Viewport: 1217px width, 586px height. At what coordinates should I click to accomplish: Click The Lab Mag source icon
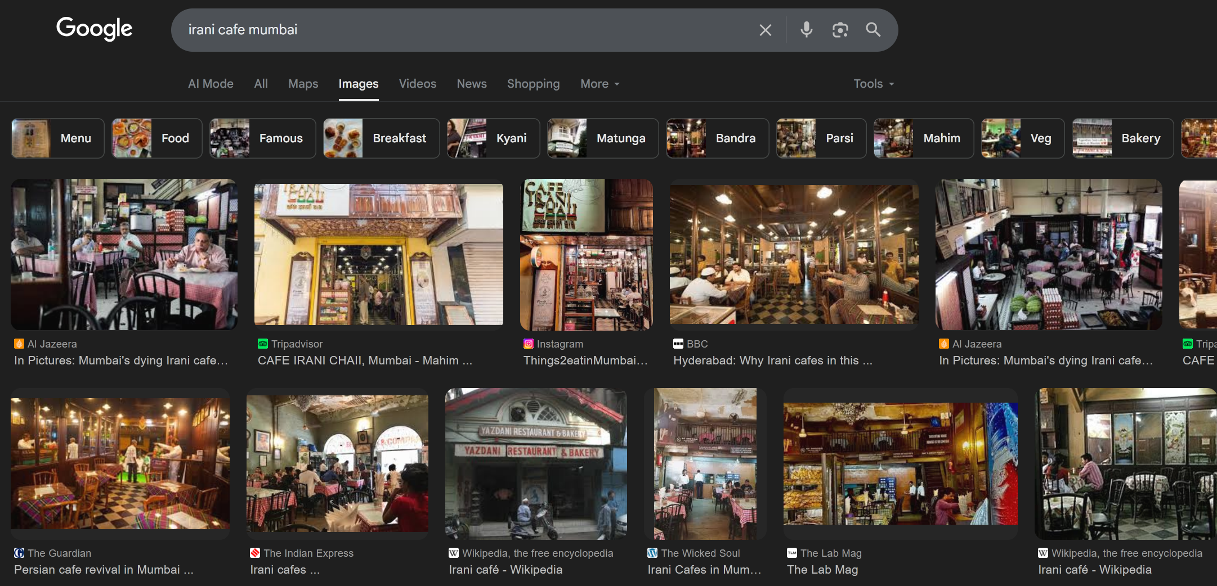[792, 553]
